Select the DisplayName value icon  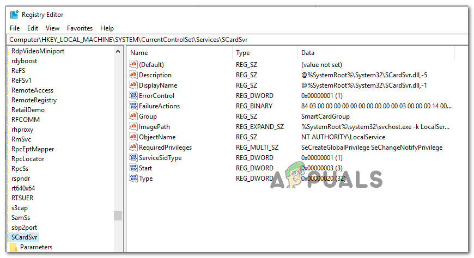[x=133, y=85]
